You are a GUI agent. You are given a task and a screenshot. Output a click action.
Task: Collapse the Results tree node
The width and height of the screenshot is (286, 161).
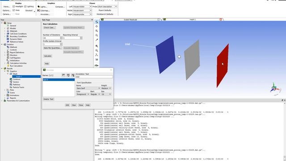[2, 68]
